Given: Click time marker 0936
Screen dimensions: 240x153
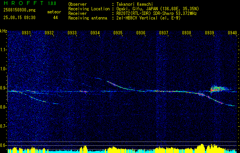Looking at the screenshot, I should tap(141, 33).
